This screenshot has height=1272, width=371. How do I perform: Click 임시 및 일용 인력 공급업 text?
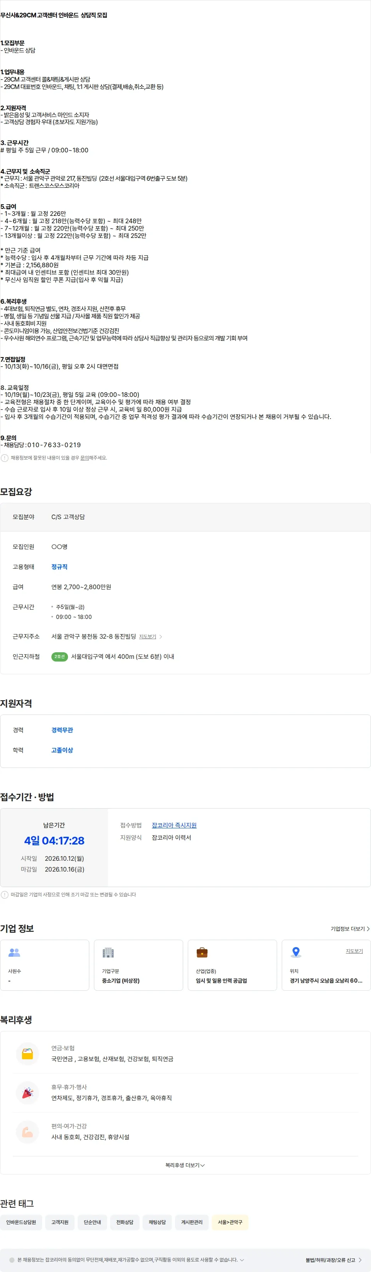pyautogui.click(x=221, y=981)
